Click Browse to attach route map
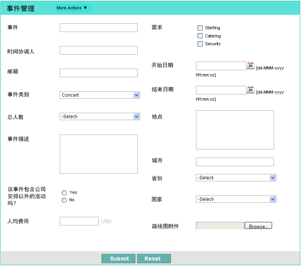This screenshot has height=266, width=301. 258,226
